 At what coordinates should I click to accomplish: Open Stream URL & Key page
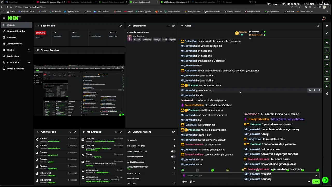click(x=17, y=31)
